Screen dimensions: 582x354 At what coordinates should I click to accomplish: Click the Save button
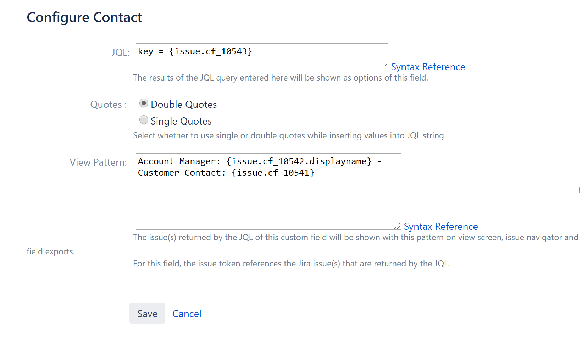point(147,313)
